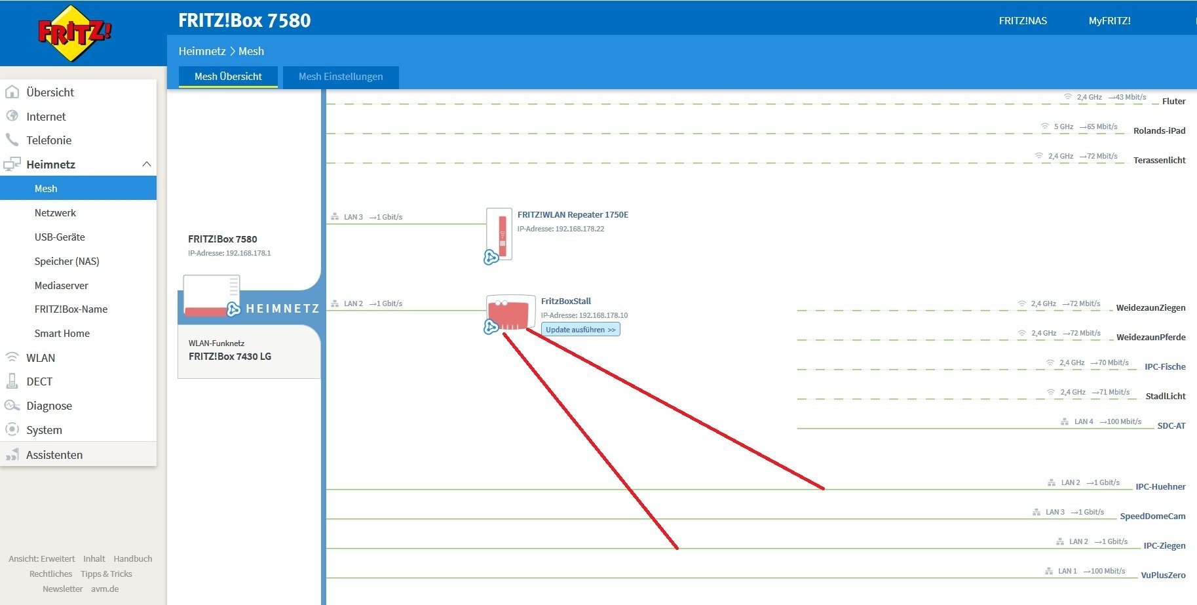Image resolution: width=1197 pixels, height=605 pixels.
Task: Open MyFRITZ! from the header
Action: click(1109, 21)
